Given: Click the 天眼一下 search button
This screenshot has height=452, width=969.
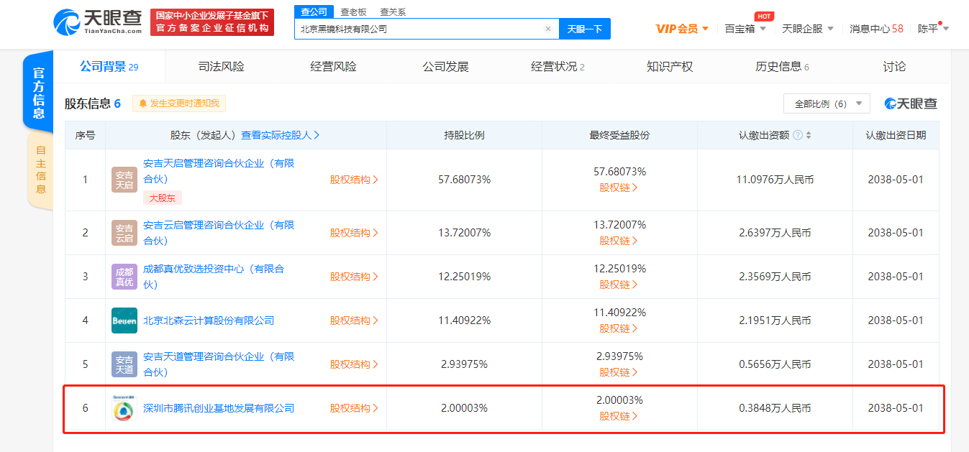Looking at the screenshot, I should tap(584, 29).
